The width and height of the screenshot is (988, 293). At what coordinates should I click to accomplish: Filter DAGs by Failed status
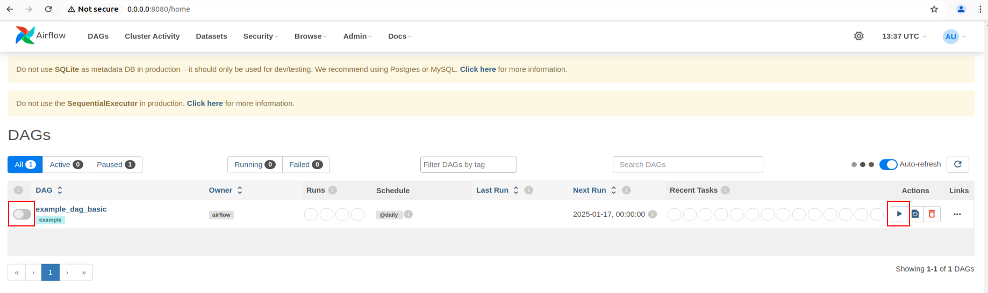pos(305,164)
